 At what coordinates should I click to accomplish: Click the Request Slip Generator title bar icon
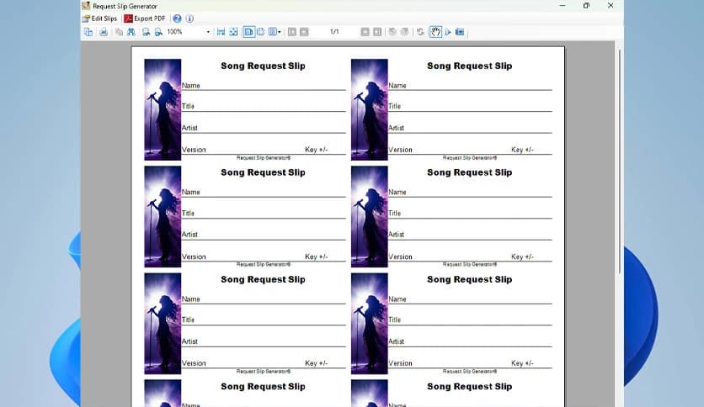[x=86, y=6]
